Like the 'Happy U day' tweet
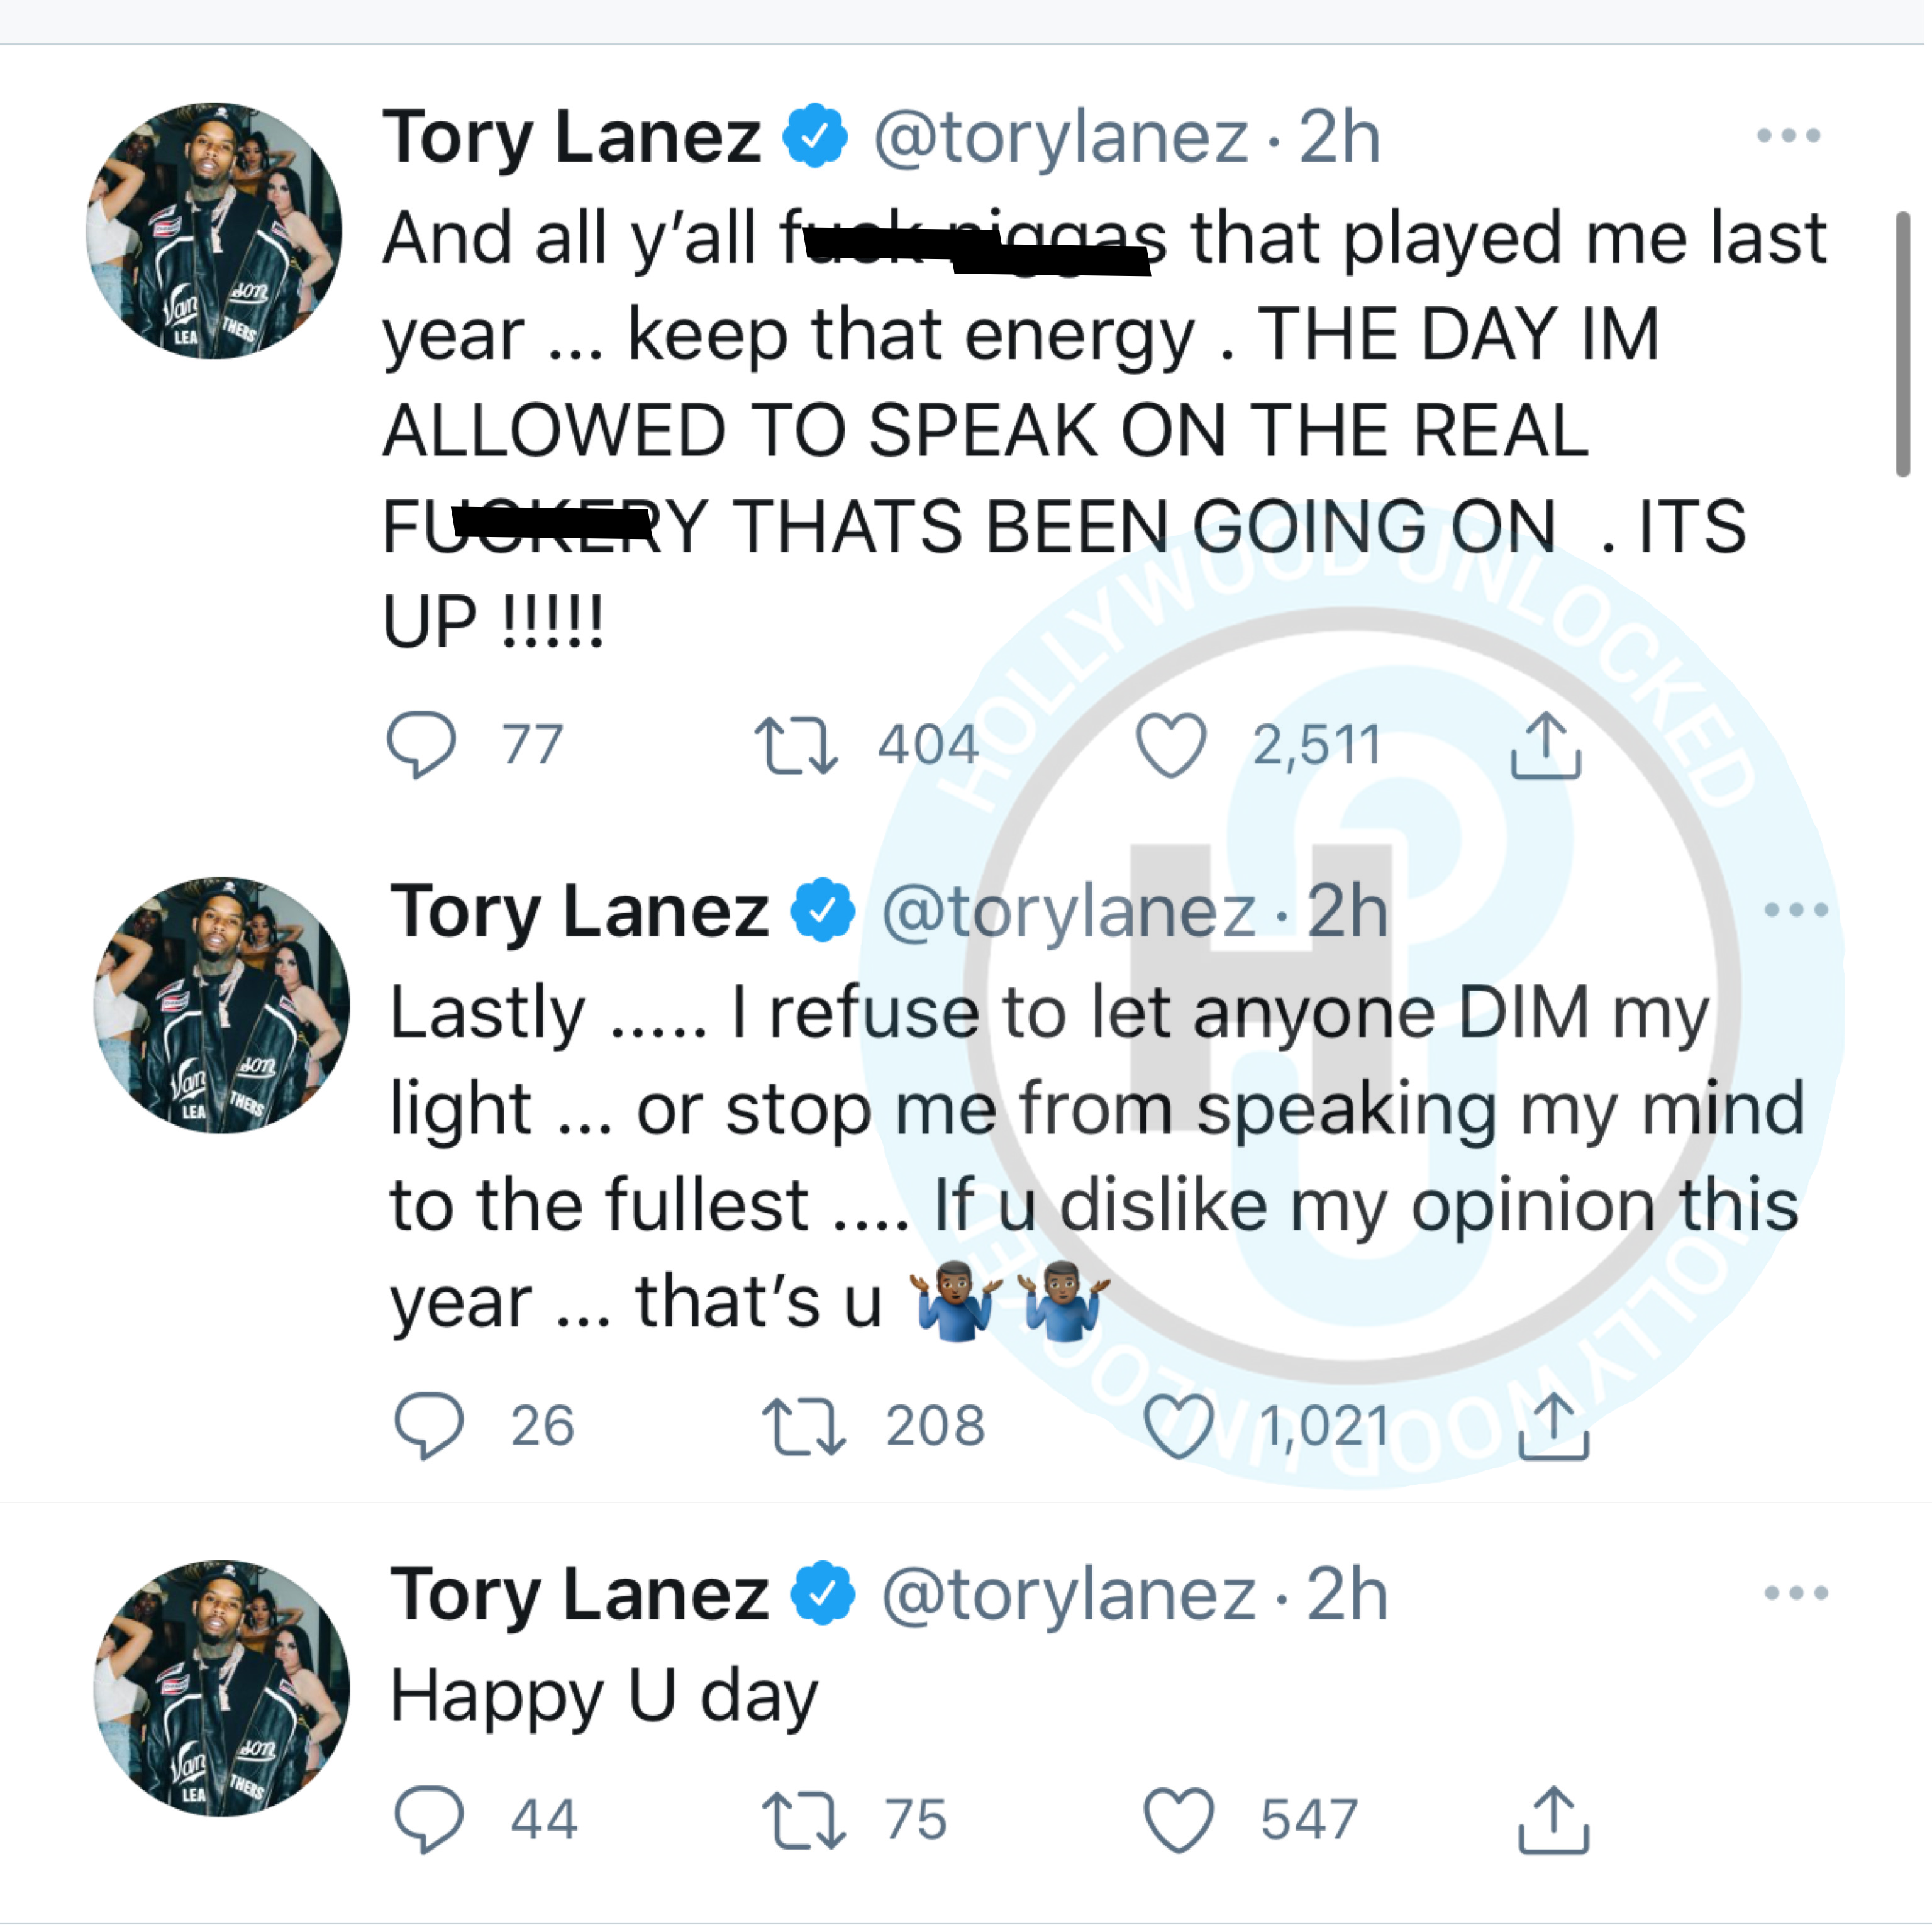The image size is (1932, 1932). [x=1178, y=1820]
